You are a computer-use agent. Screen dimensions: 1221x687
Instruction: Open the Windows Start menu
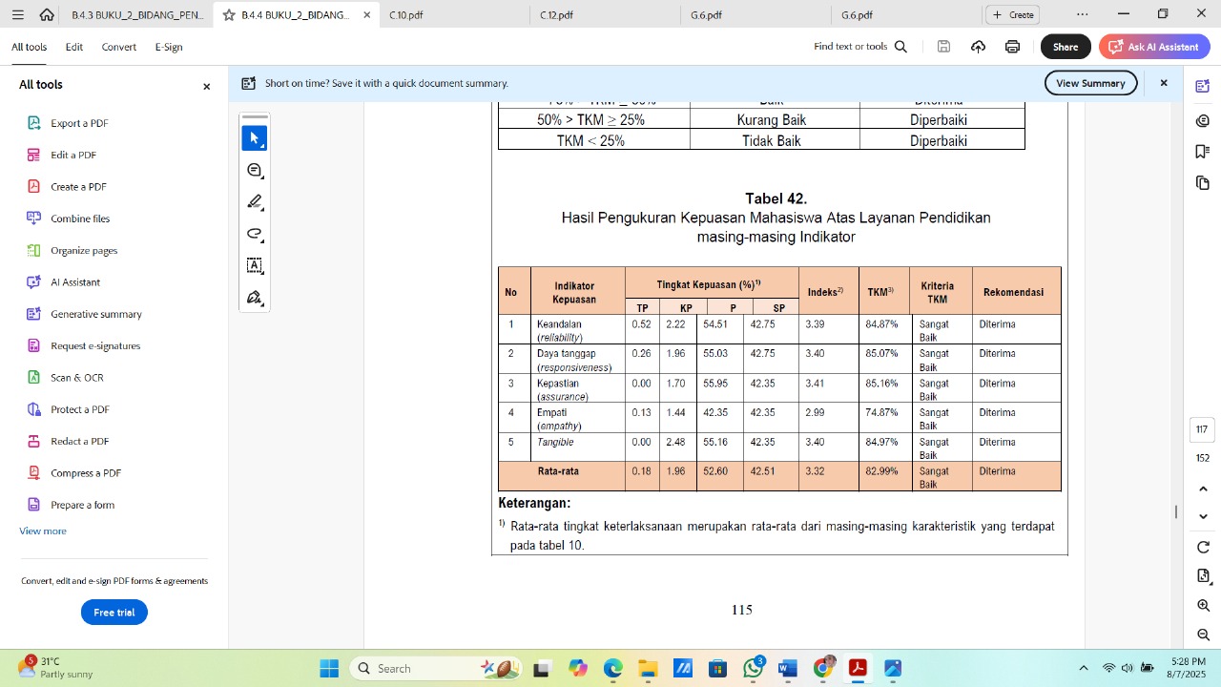pyautogui.click(x=329, y=669)
